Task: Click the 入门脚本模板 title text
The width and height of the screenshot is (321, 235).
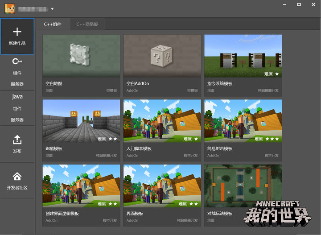Action: coord(139,148)
